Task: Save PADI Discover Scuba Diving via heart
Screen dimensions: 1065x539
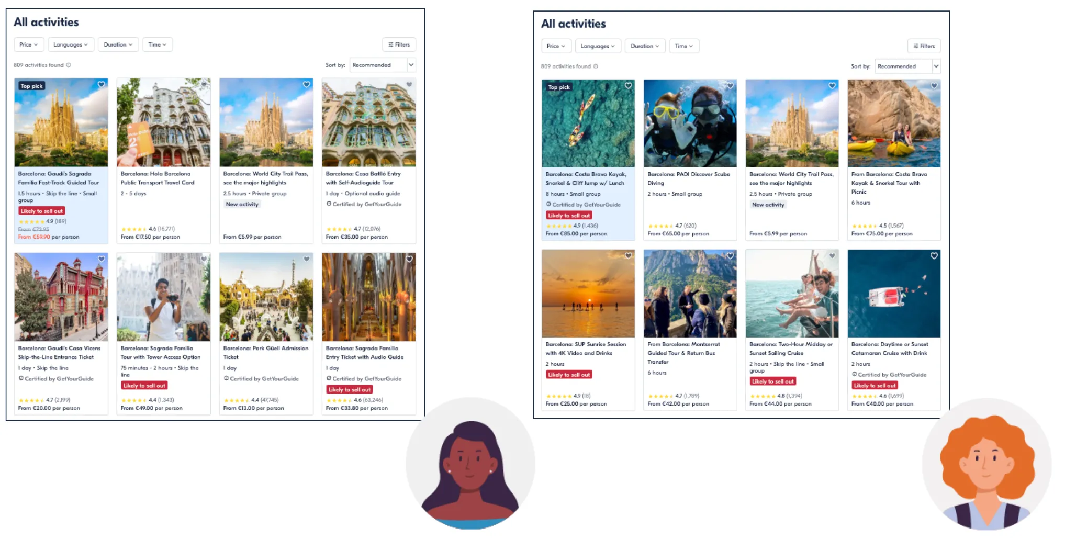Action: pyautogui.click(x=730, y=85)
